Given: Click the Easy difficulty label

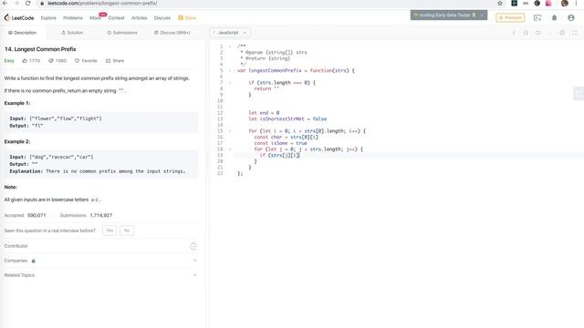Looking at the screenshot, I should (9, 61).
